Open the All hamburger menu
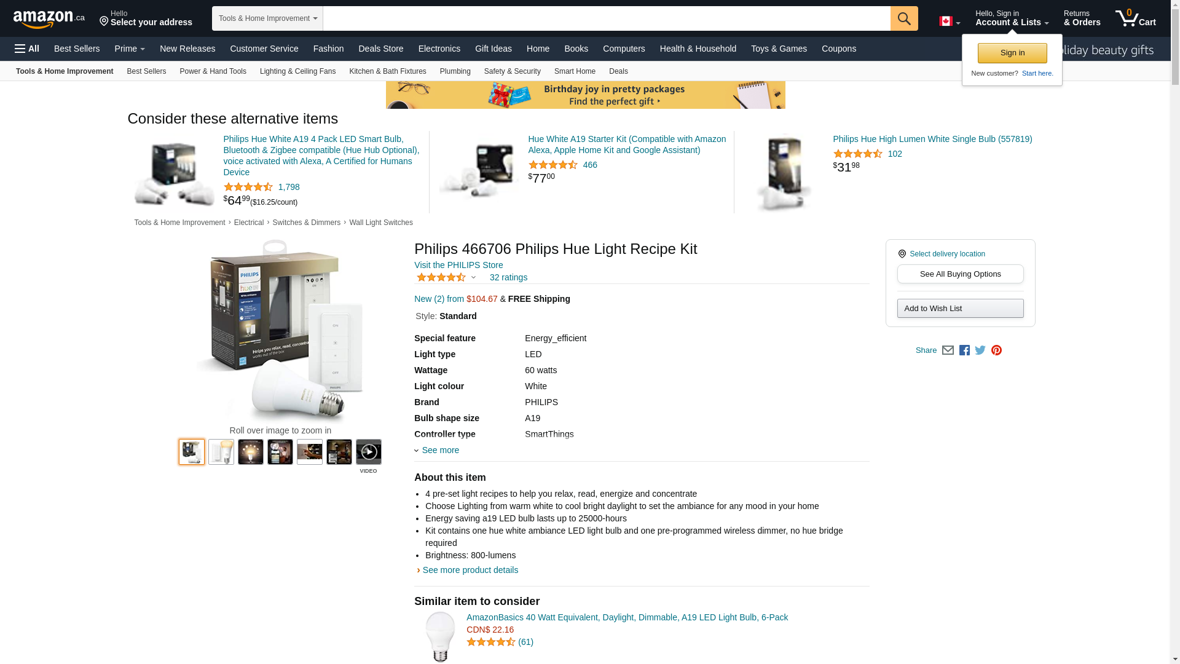This screenshot has height=664, width=1180. [x=27, y=49]
